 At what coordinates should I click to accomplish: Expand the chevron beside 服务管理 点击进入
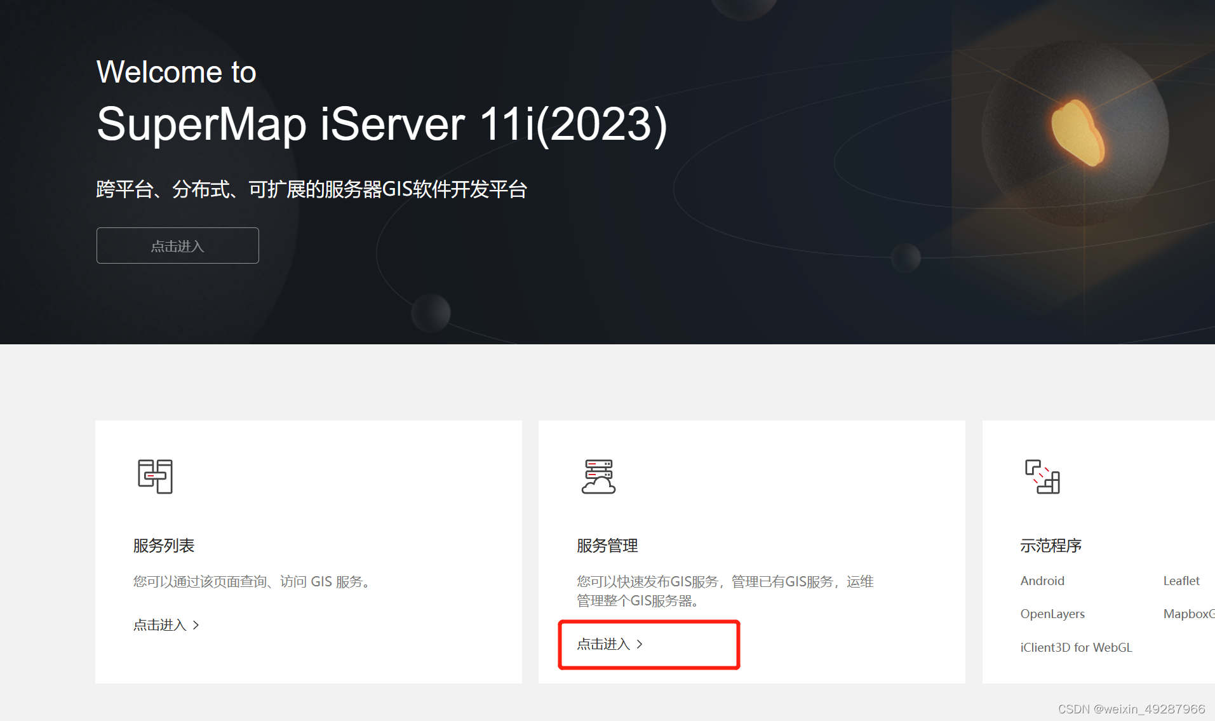(x=640, y=644)
